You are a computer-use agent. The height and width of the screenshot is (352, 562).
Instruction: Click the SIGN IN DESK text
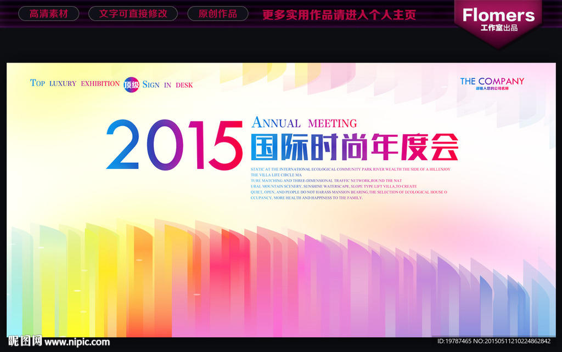(x=167, y=84)
